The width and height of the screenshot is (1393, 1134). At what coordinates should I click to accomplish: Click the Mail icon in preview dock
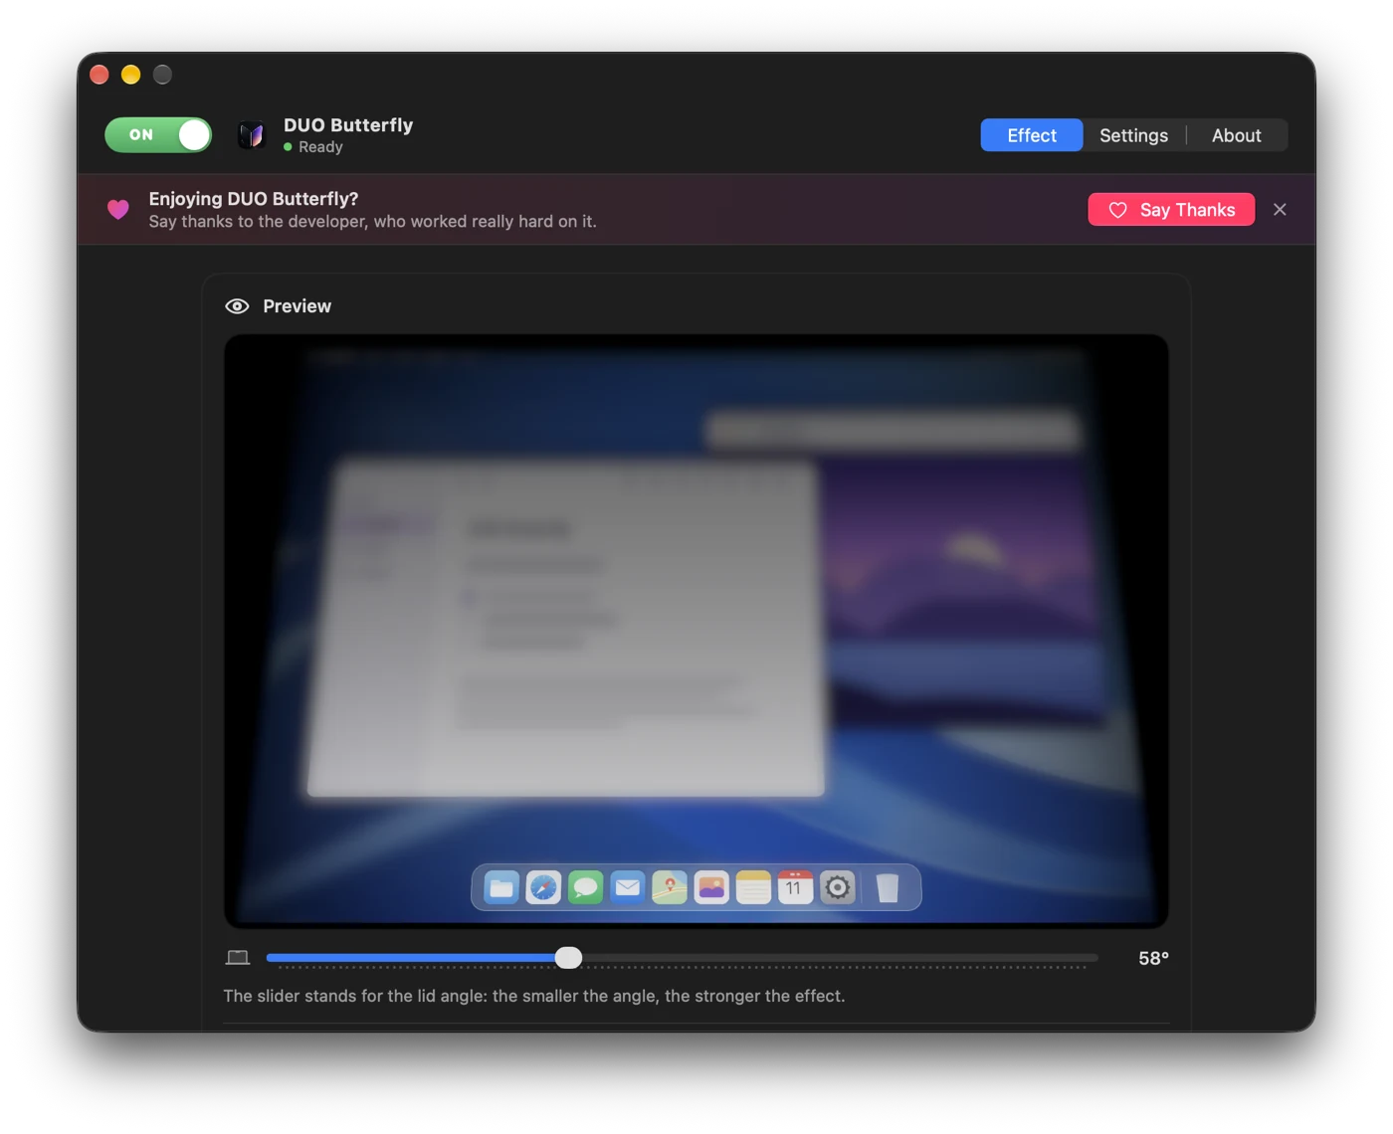(x=627, y=886)
